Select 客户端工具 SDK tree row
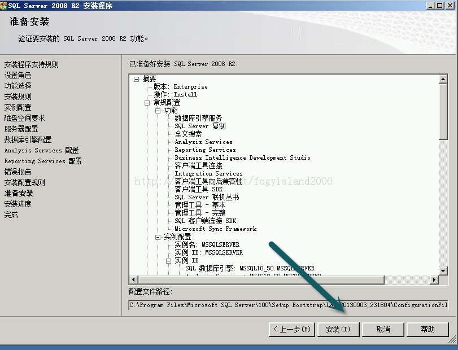Image resolution: width=458 pixels, height=350 pixels. coord(199,190)
